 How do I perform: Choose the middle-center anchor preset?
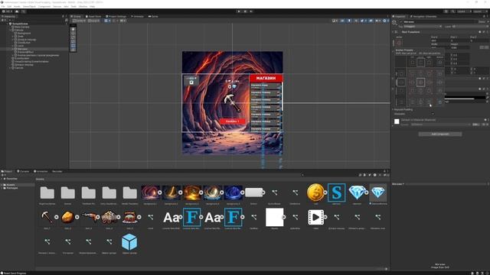point(420,82)
